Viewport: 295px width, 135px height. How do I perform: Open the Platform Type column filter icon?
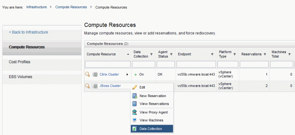(x=235, y=54)
